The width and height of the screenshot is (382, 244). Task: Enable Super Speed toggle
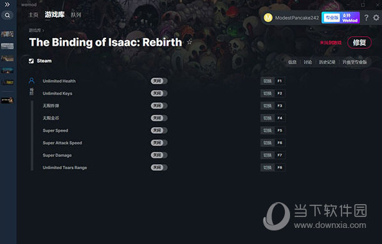pyautogui.click(x=159, y=130)
